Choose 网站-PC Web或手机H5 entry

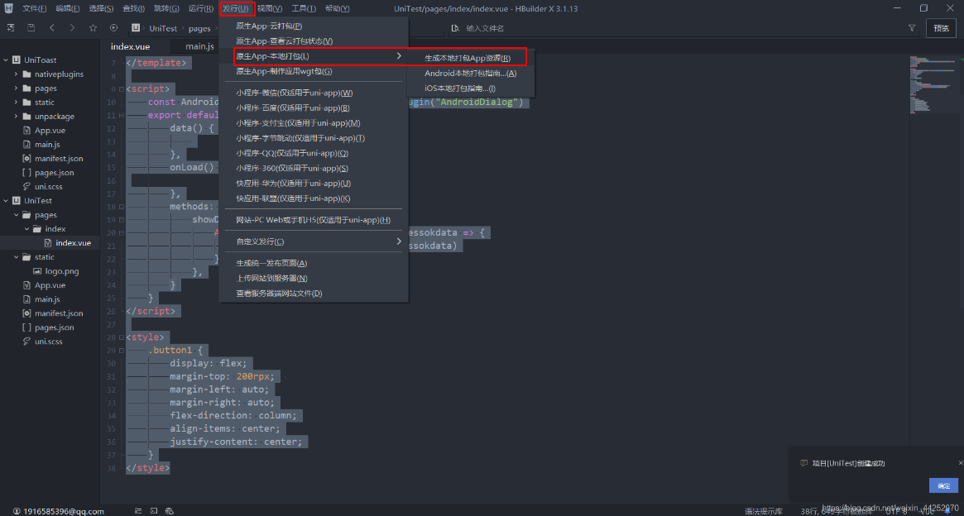click(x=314, y=220)
